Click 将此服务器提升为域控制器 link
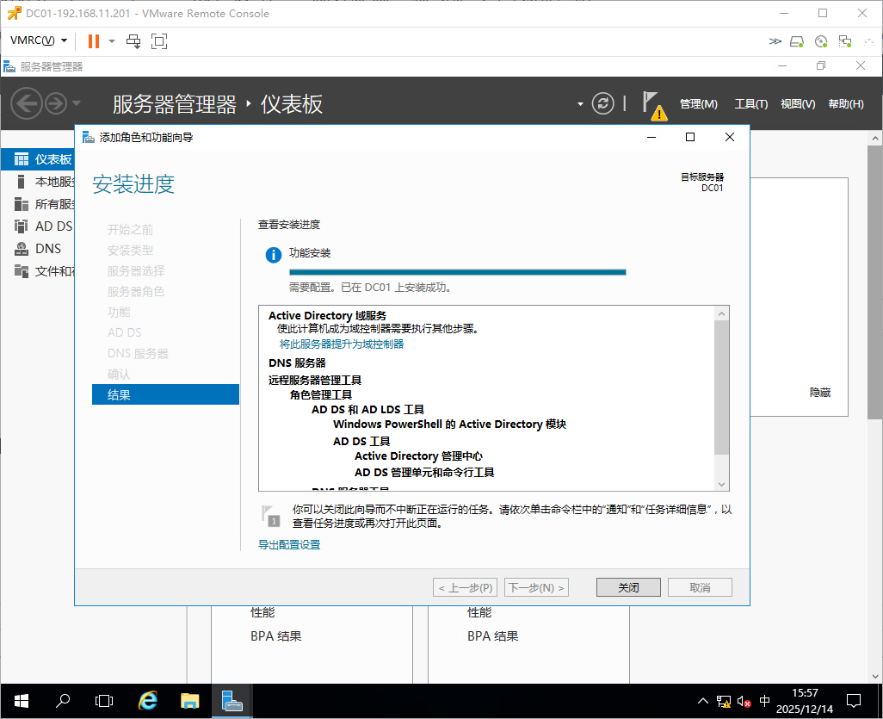The height and width of the screenshot is (719, 883). 342,344
